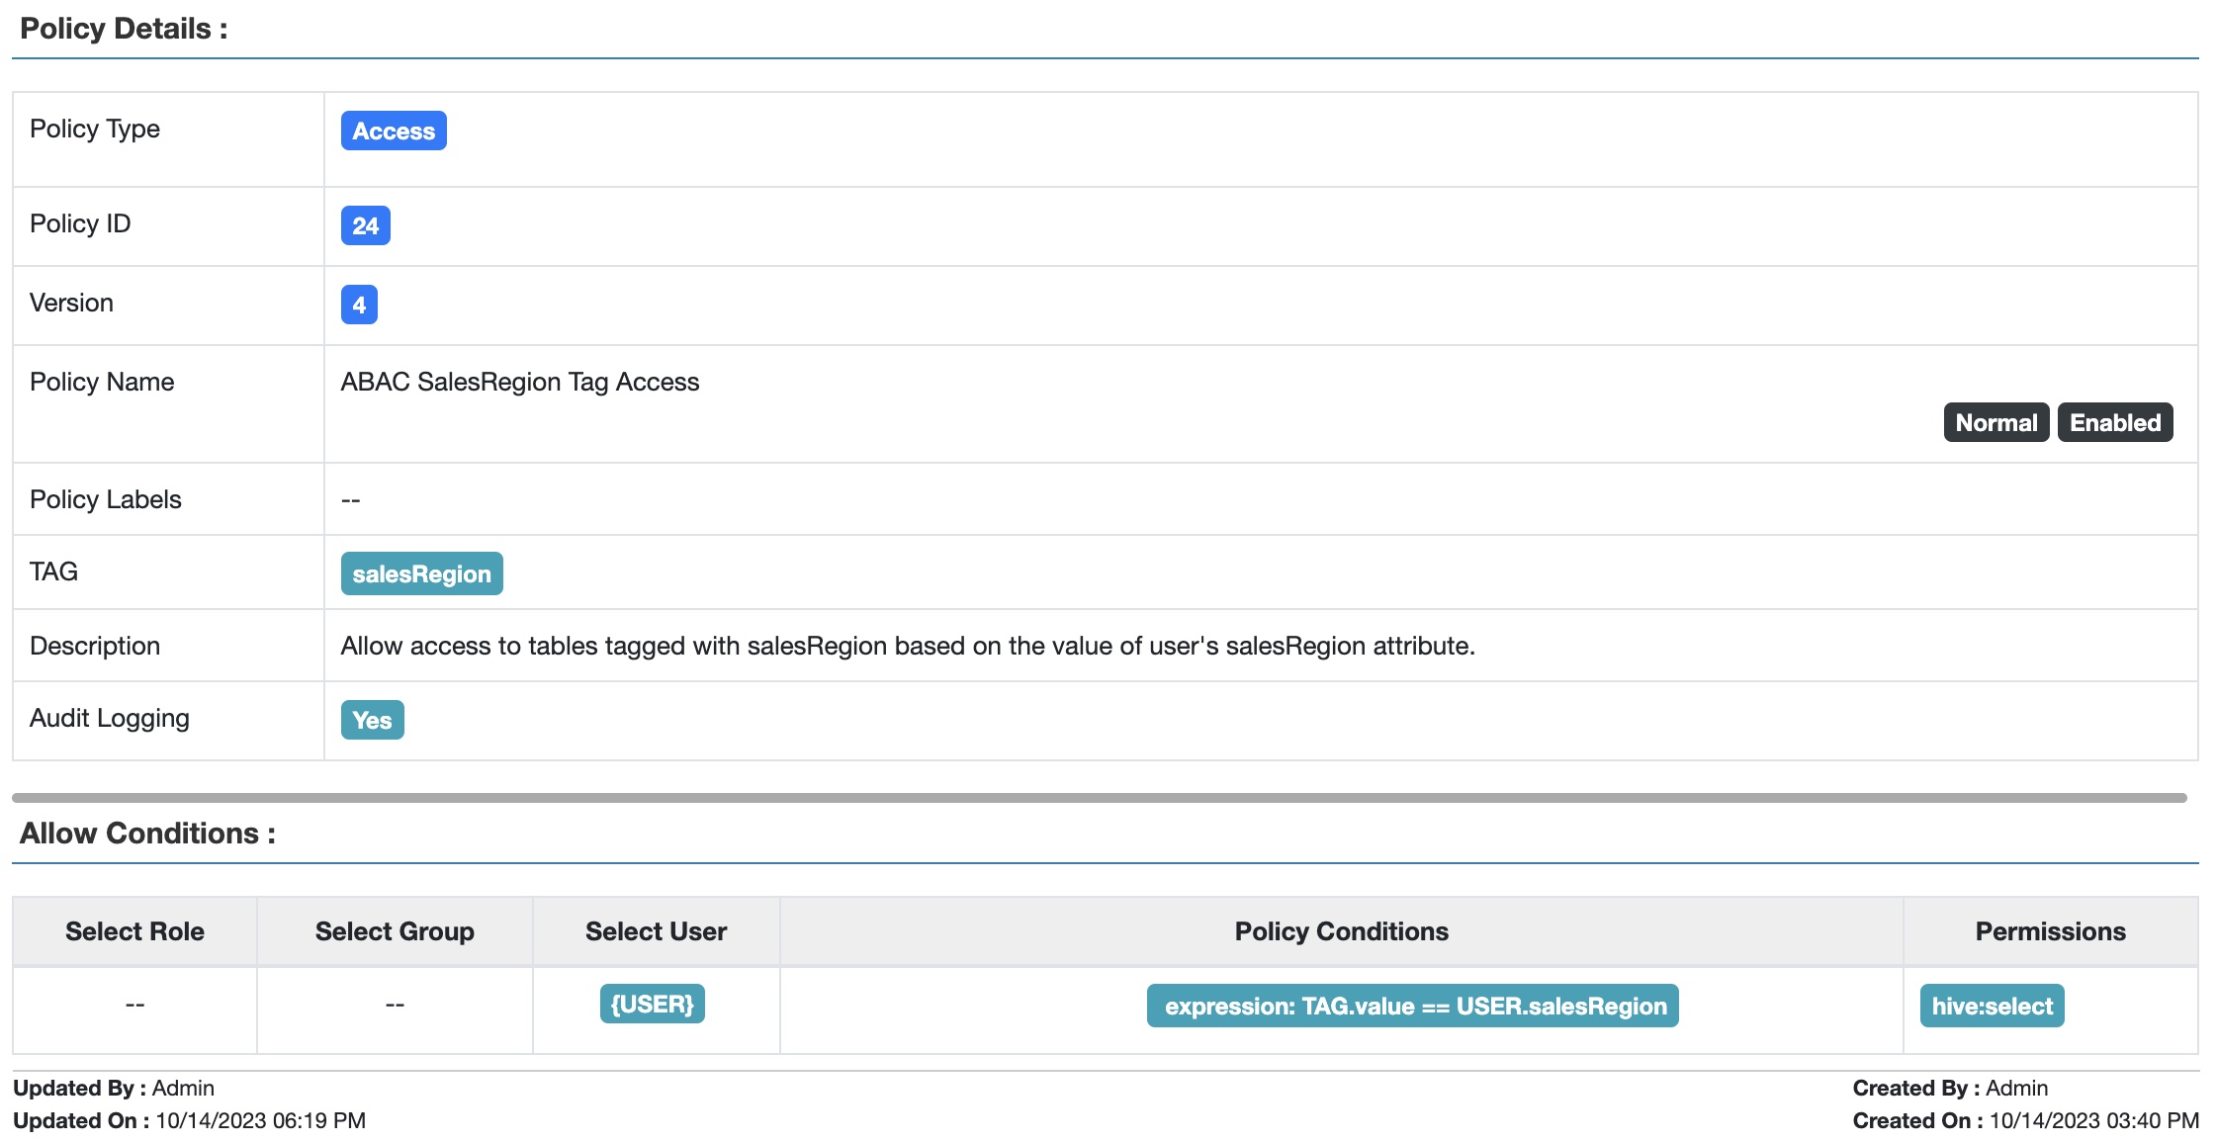This screenshot has width=2217, height=1143.
Task: Click the hive:select permission badge
Action: pyautogui.click(x=1992, y=1006)
